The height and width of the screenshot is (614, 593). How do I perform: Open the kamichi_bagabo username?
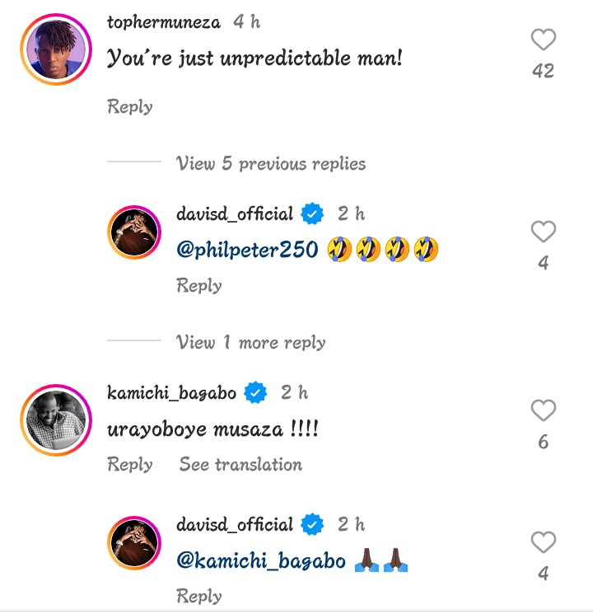coord(171,392)
